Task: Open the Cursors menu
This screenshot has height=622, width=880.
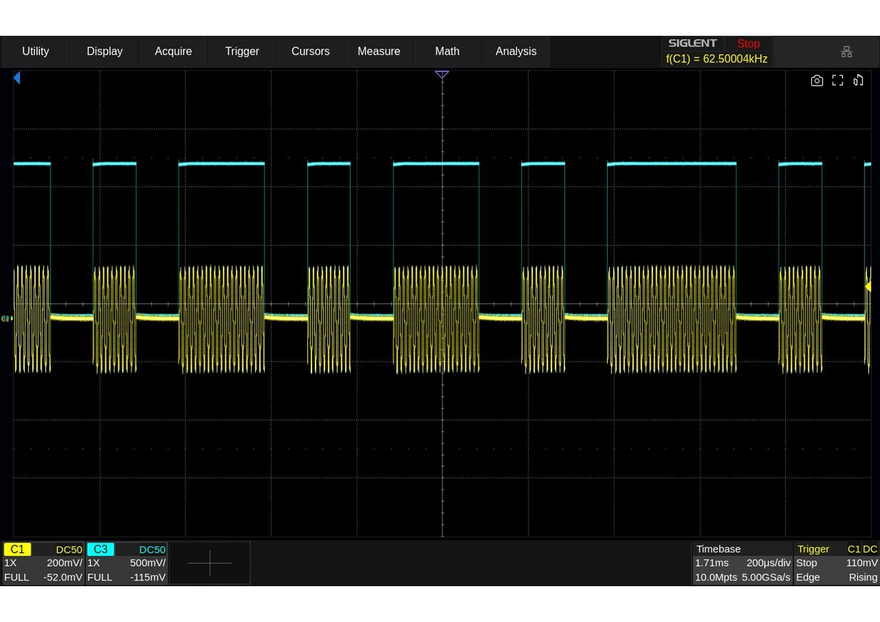Action: (310, 52)
